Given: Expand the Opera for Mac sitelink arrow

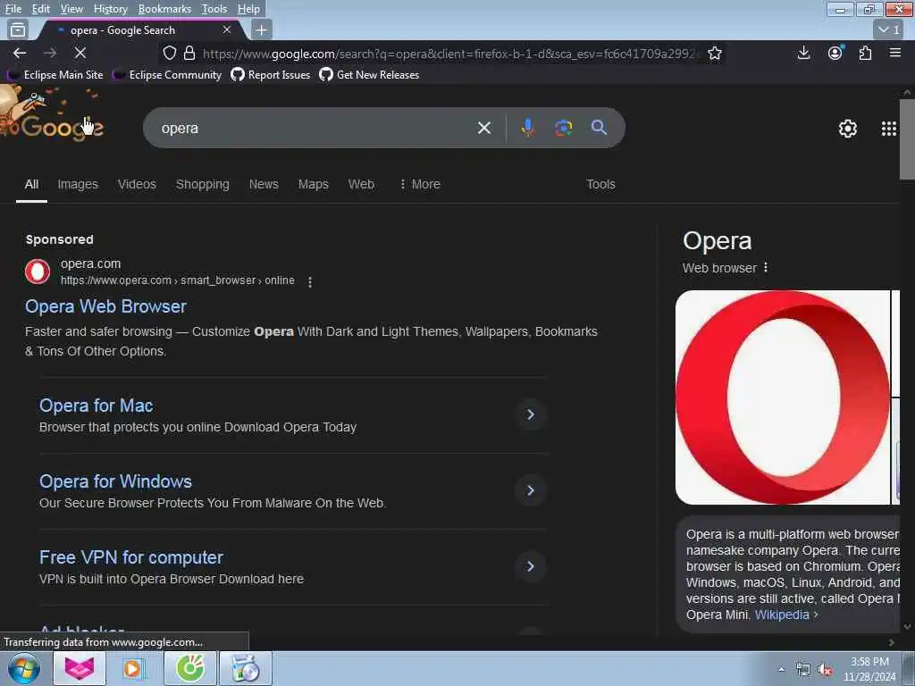Looking at the screenshot, I should 531,414.
